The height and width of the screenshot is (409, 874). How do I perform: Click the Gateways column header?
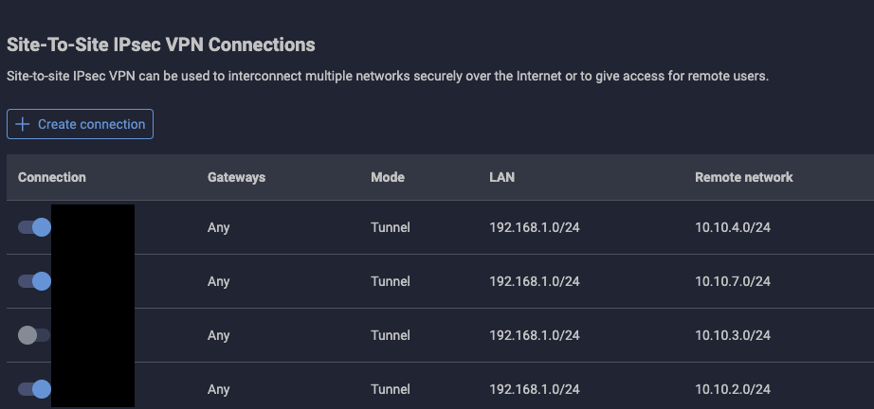coord(236,177)
